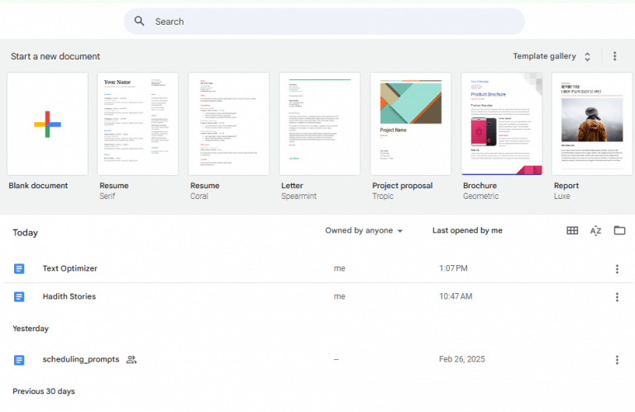The height and width of the screenshot is (412, 635).
Task: Open template section more options menu
Action: (x=614, y=56)
